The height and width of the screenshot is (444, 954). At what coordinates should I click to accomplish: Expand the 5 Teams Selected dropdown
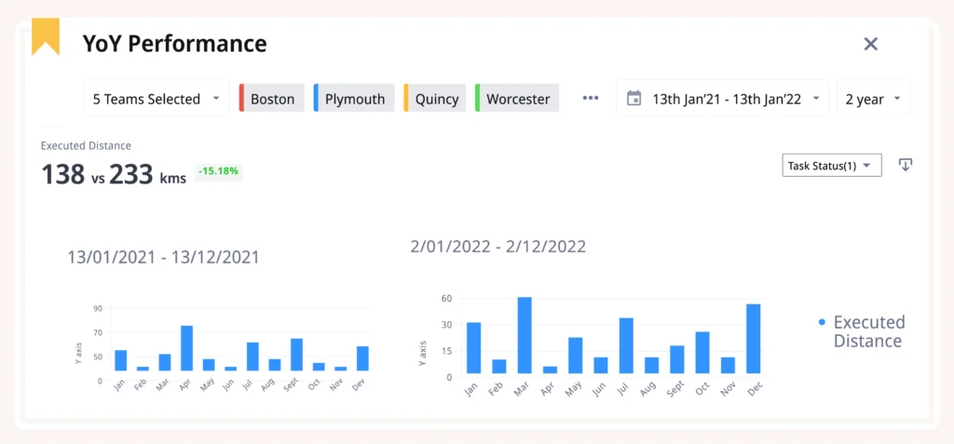(x=157, y=99)
